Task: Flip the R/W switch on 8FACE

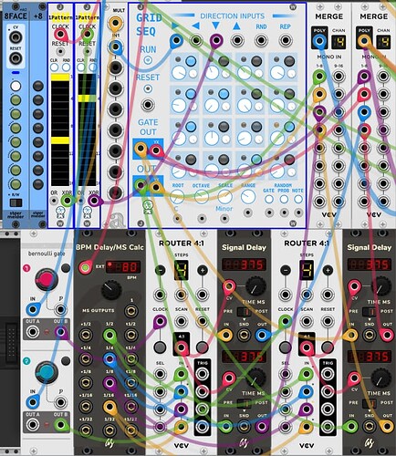Action: click(x=16, y=202)
